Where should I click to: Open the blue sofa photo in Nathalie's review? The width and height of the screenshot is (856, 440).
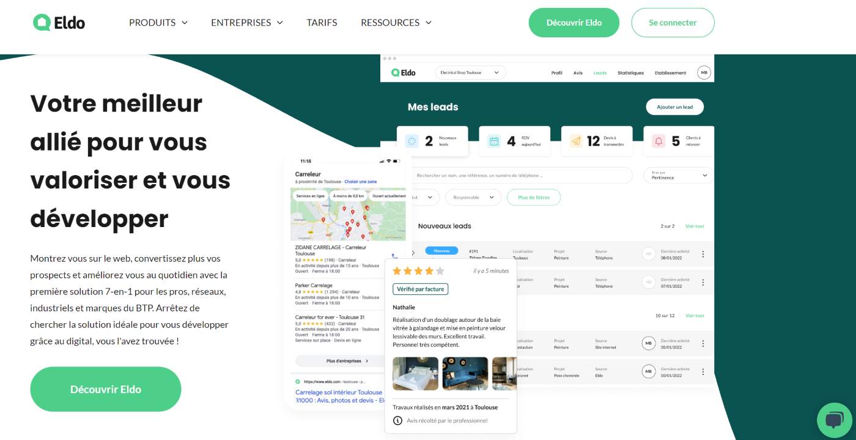pyautogui.click(x=465, y=373)
